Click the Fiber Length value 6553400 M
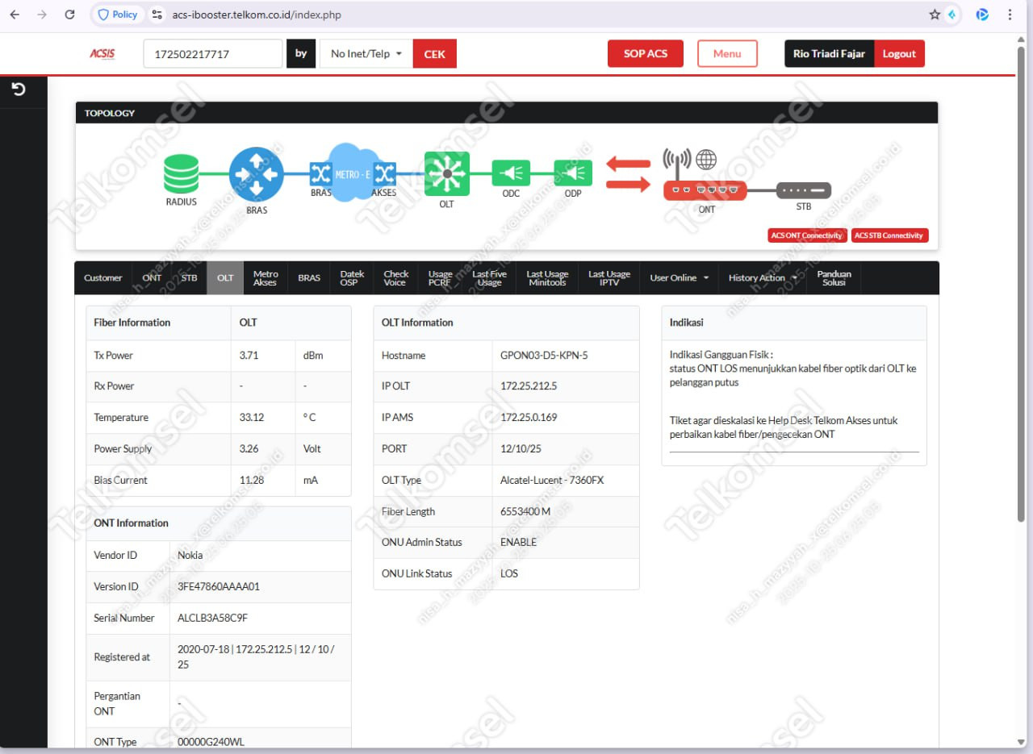 [x=525, y=512]
